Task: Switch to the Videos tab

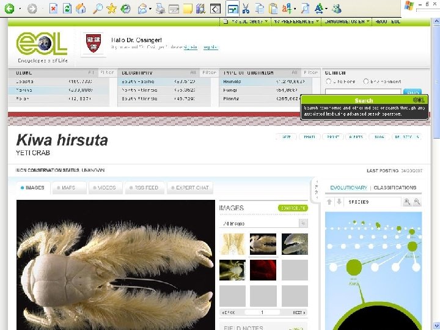Action: [106, 188]
